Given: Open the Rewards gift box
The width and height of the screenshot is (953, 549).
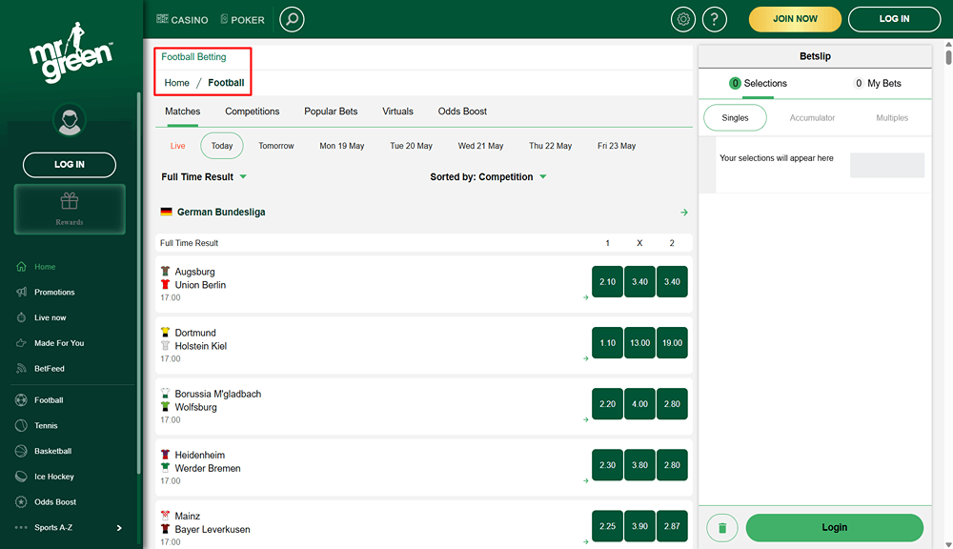Looking at the screenshot, I should [70, 209].
